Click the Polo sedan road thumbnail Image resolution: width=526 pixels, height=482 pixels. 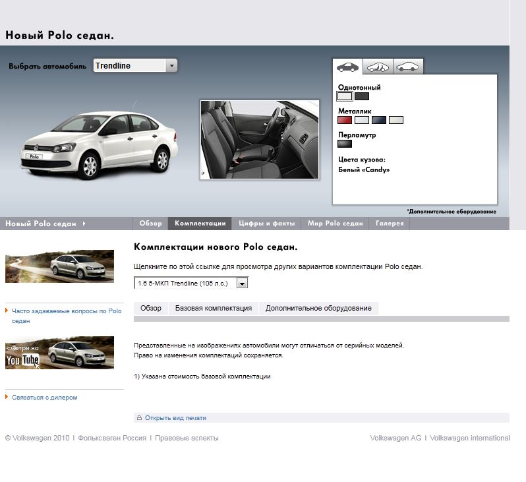59,266
